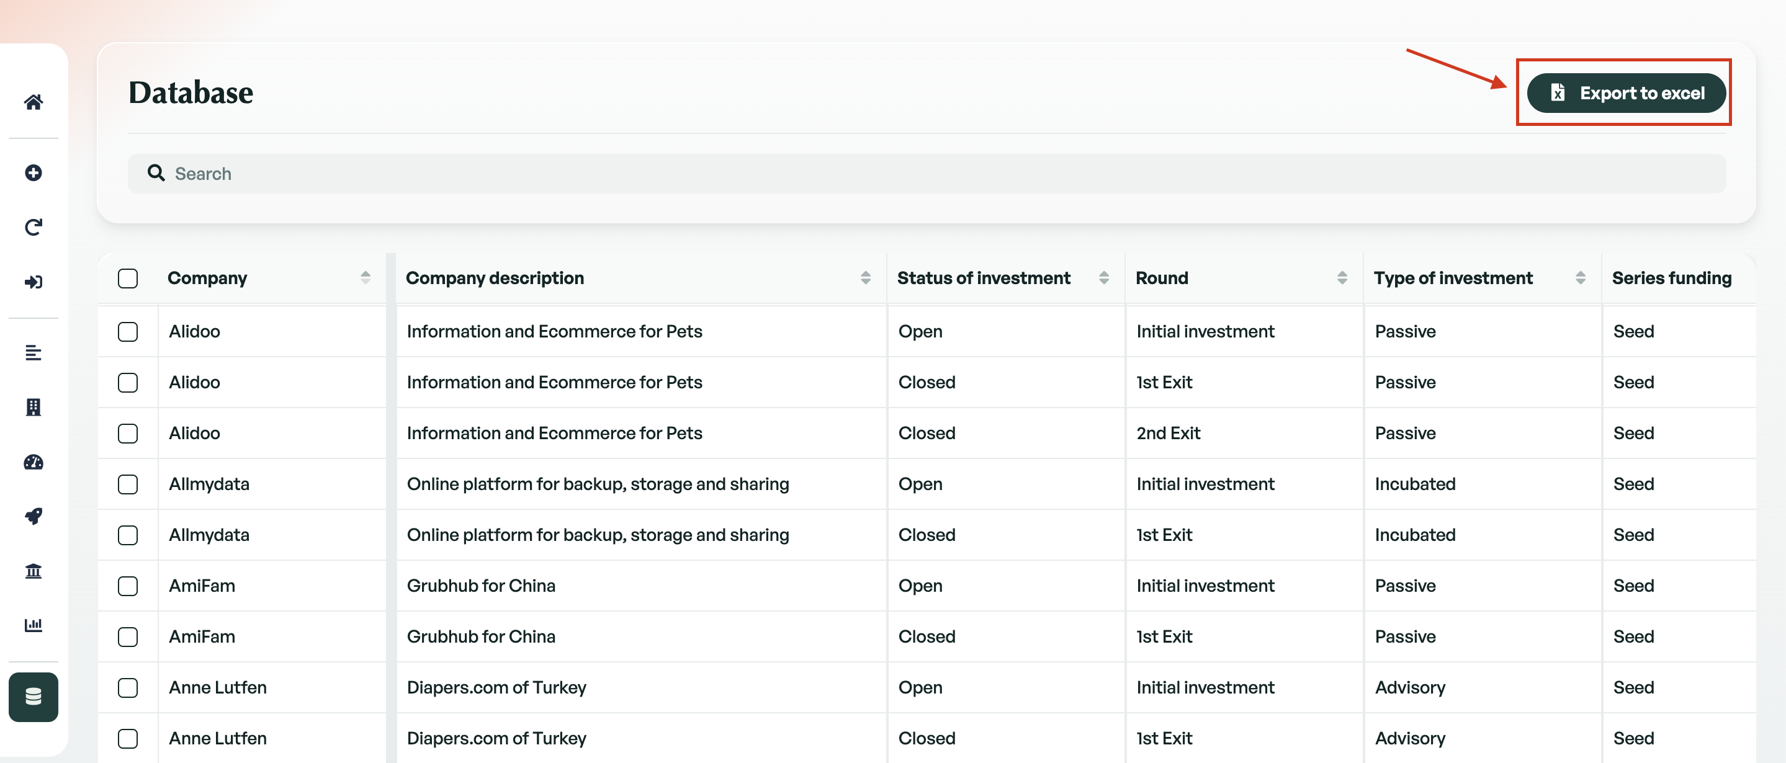Click the Database page title
The image size is (1786, 763).
(x=191, y=92)
